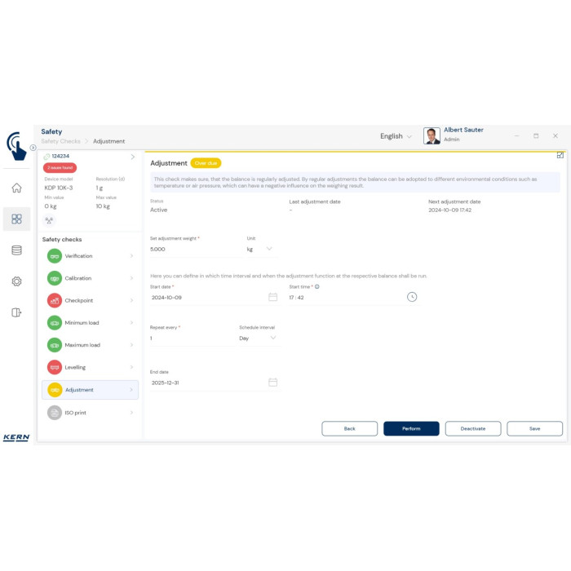The width and height of the screenshot is (571, 571).
Task: Open the dashboard grid icon in sidebar
Action: pyautogui.click(x=16, y=219)
